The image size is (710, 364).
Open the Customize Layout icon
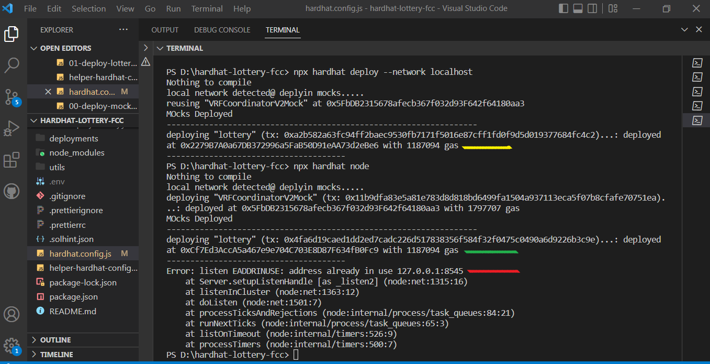[x=613, y=8]
